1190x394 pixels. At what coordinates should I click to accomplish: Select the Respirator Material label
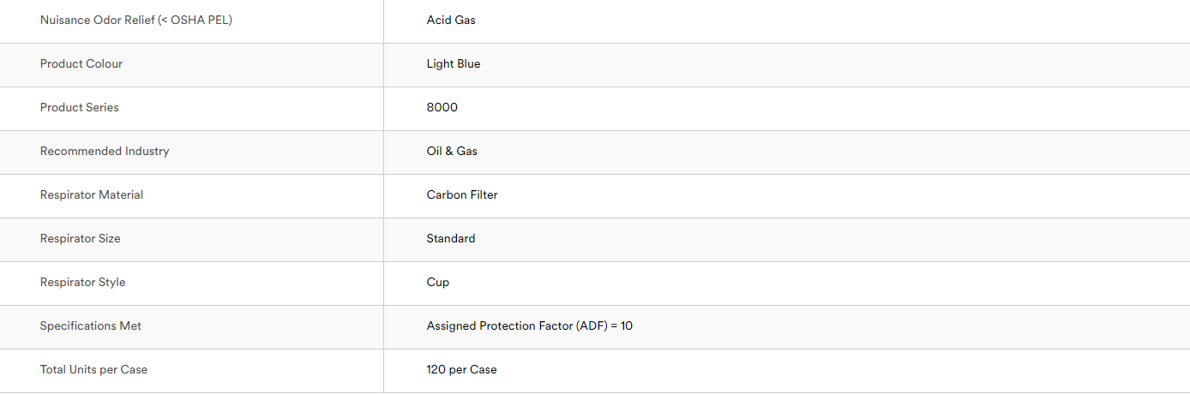pos(92,194)
